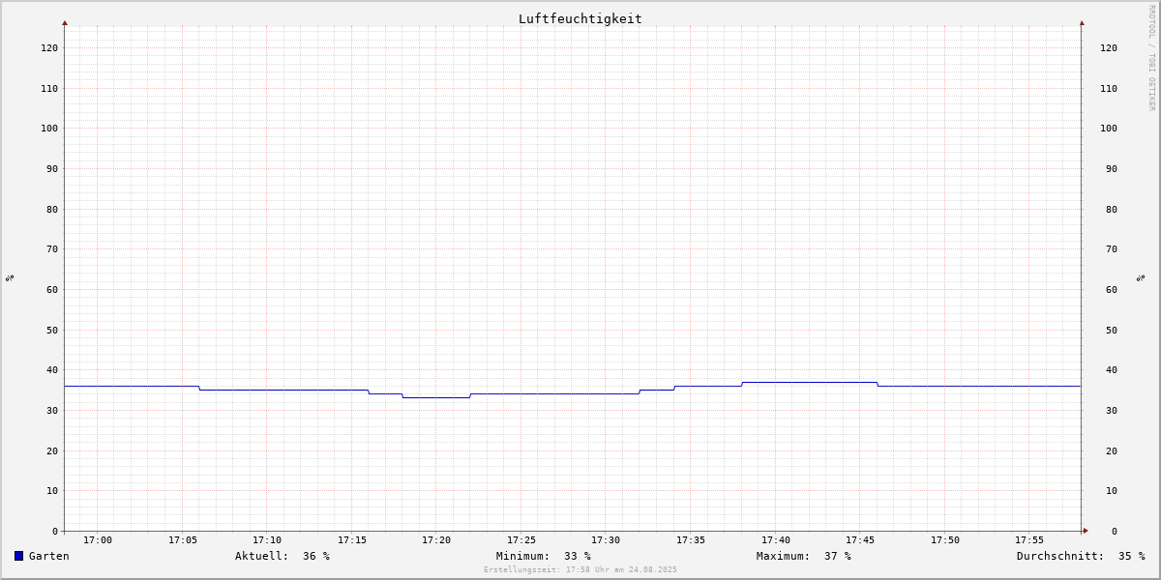Click the % unit label on right axis
Viewport: 1161px width, 580px height.
click(1141, 277)
